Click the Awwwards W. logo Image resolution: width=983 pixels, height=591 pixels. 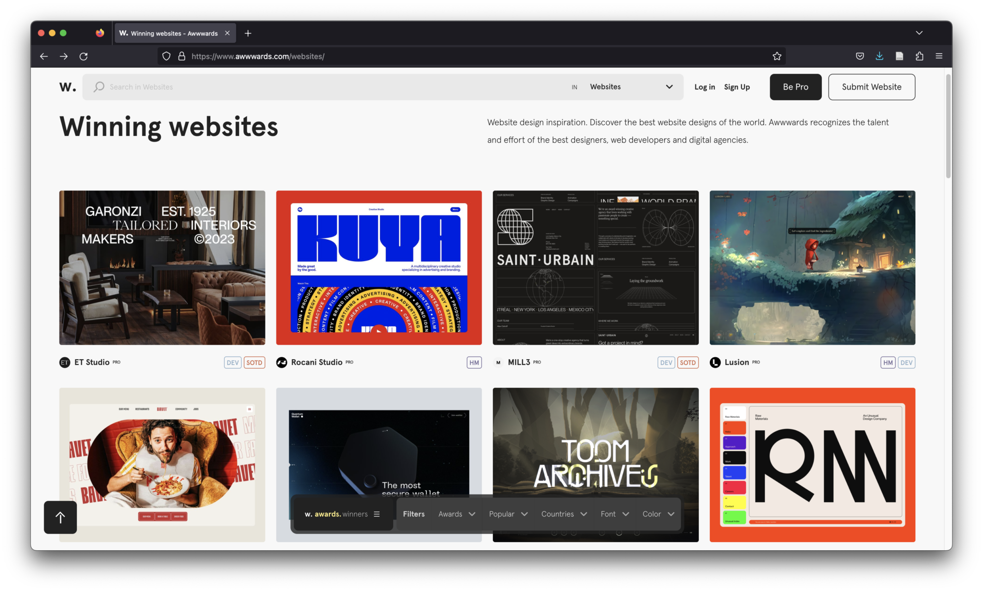[68, 87]
